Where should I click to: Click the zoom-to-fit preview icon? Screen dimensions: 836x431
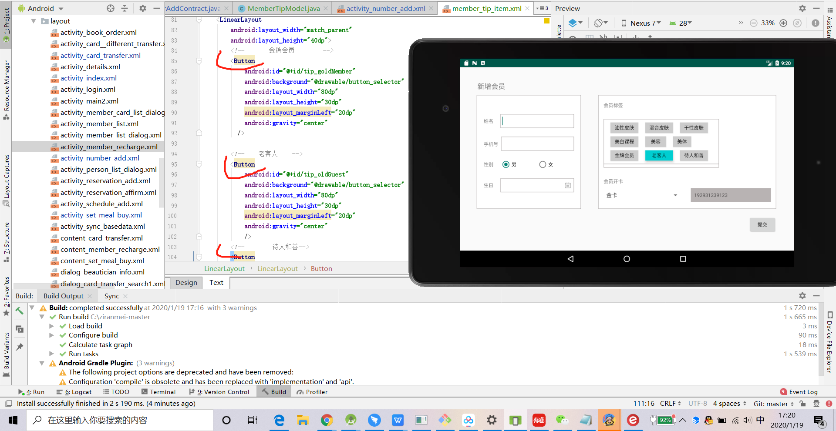coord(797,23)
